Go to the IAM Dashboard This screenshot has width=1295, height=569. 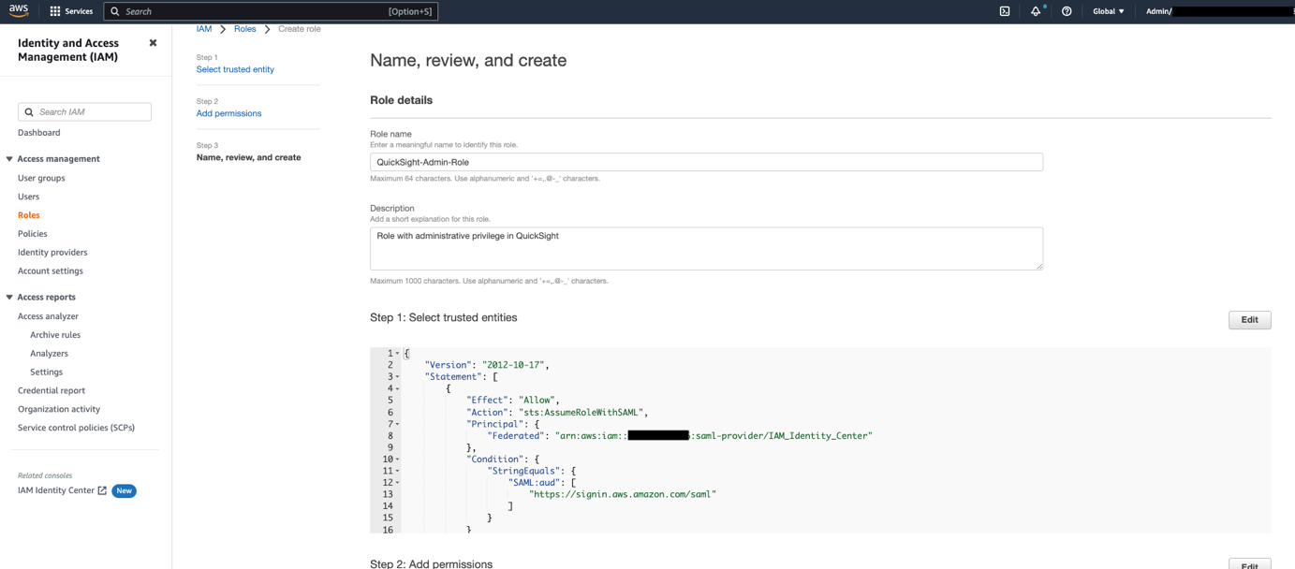pyautogui.click(x=38, y=133)
